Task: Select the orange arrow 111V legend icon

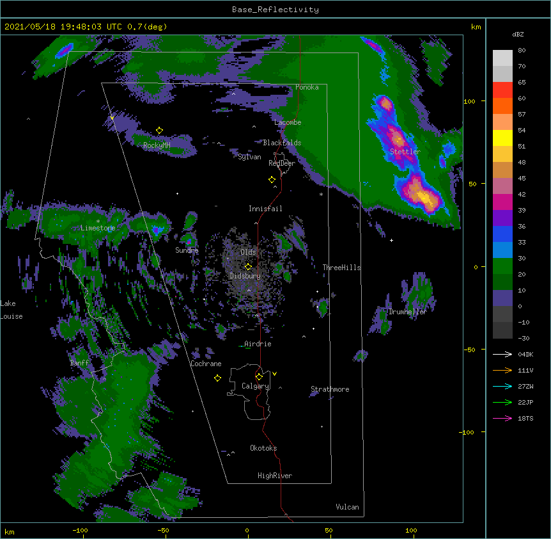Action: 502,370
